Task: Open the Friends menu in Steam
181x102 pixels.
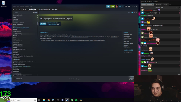Action: click(x=22, y=6)
